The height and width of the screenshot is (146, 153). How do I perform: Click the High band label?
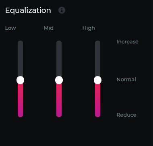(89, 28)
